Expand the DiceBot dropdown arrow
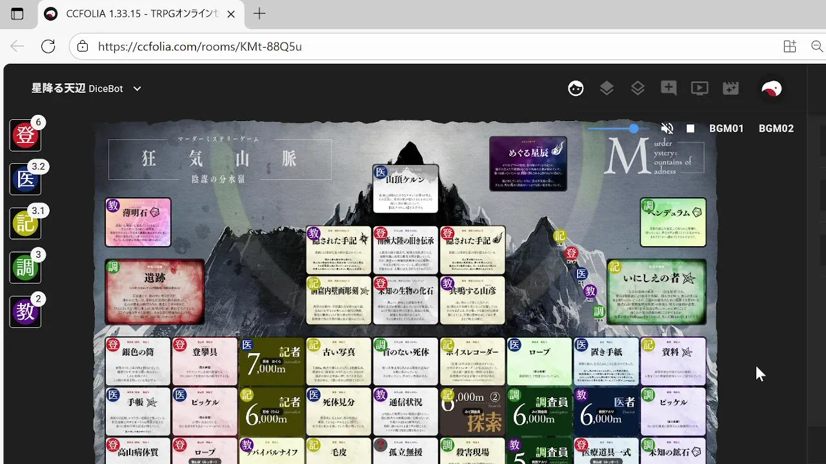This screenshot has width=826, height=464. (x=137, y=89)
